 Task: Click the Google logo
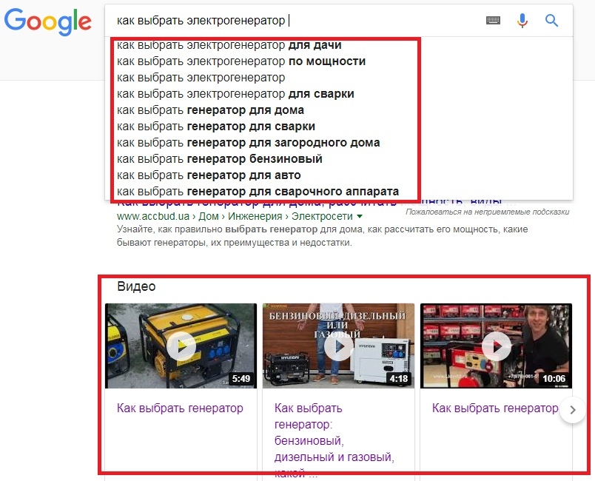pos(48,22)
